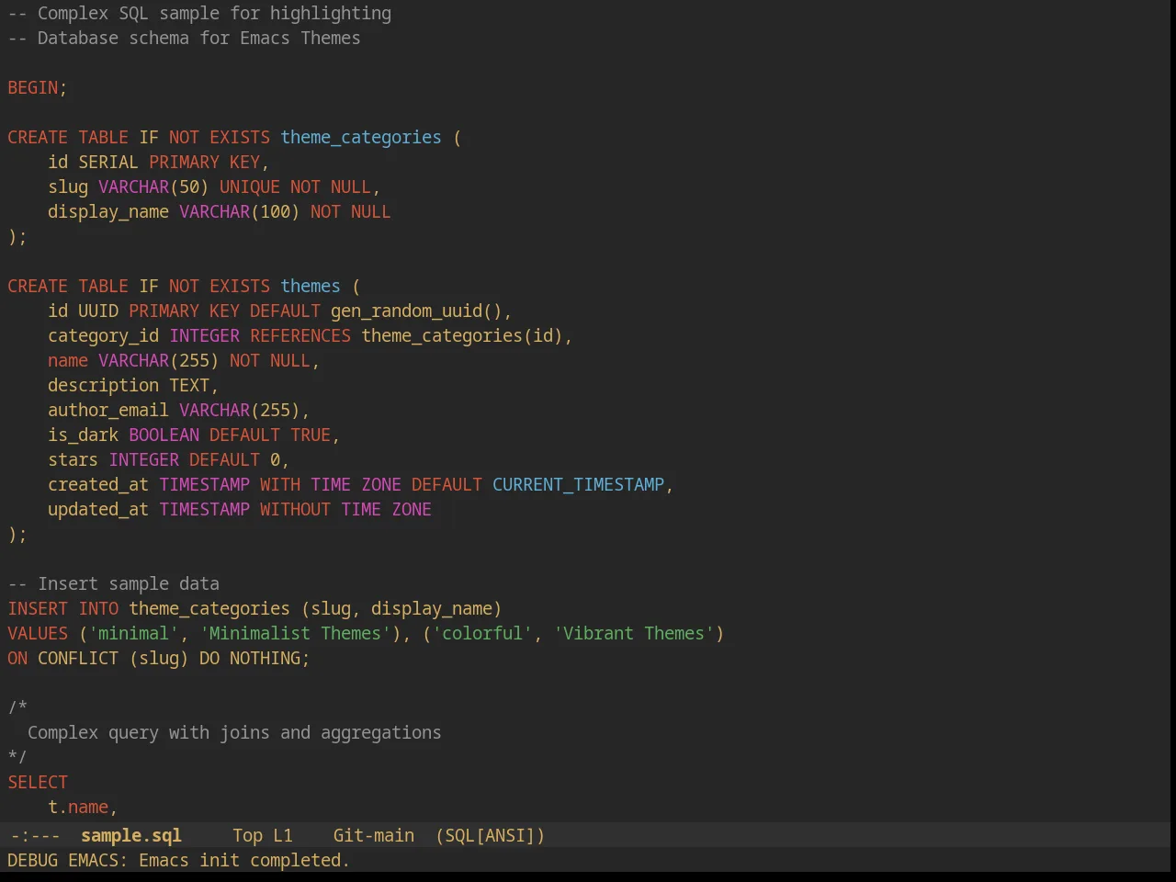1176x882 pixels.
Task: Click the echo area message 'Emacs init completed.'
Action: pyautogui.click(x=244, y=860)
